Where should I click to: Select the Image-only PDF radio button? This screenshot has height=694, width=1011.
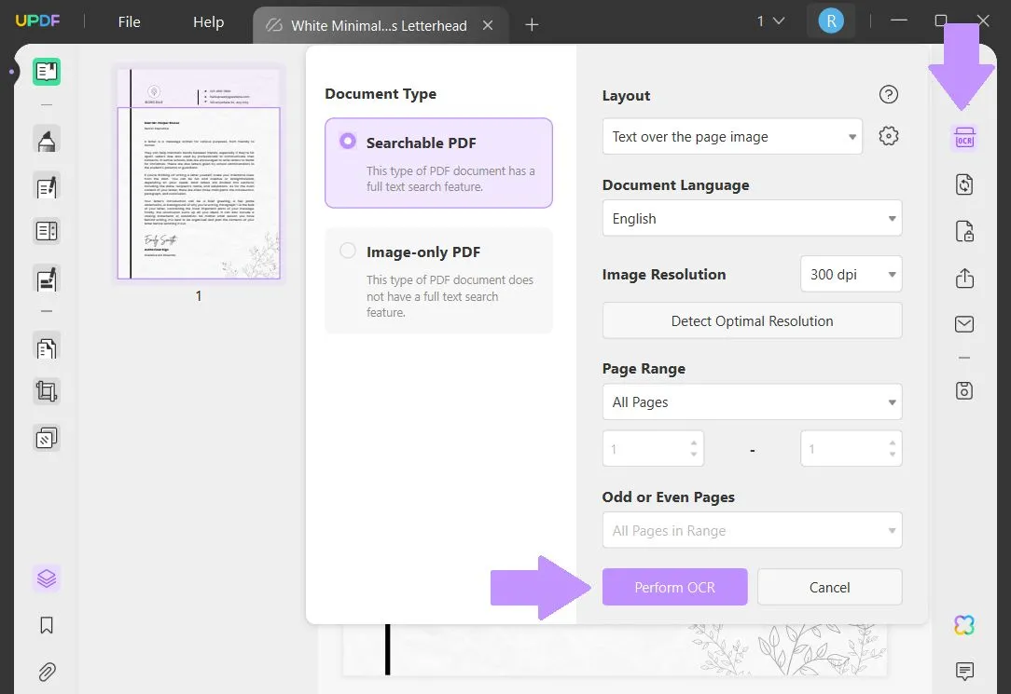point(347,250)
